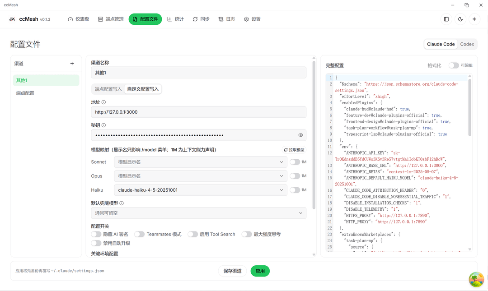Click the DISABLE_TELEMETRY line in JSON
Viewport: 488px width, 291px height.
[x=371, y=209]
